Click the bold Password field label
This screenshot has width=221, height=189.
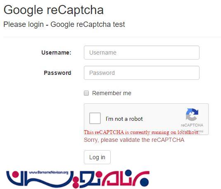pyautogui.click(x=57, y=73)
